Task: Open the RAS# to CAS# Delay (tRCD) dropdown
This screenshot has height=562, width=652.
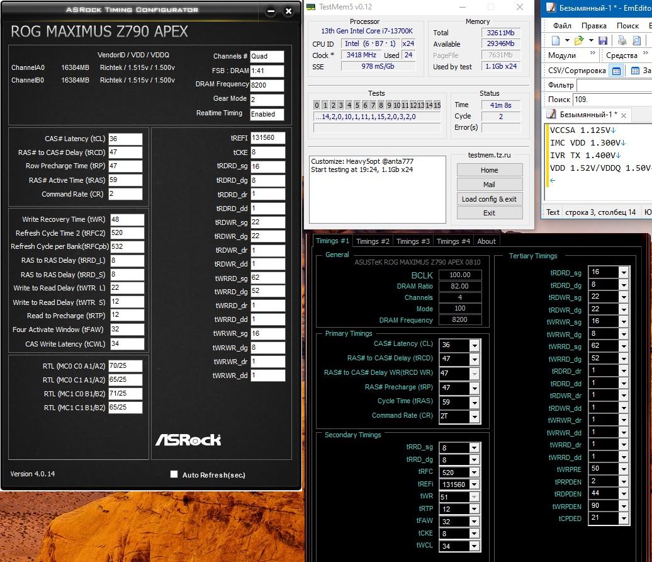Action: click(474, 359)
